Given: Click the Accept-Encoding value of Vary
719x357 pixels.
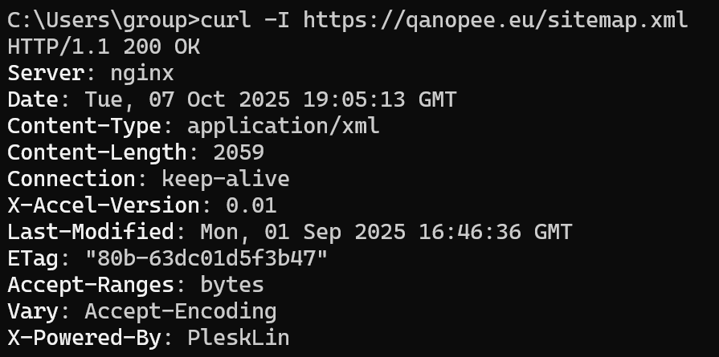Looking at the screenshot, I should [181, 311].
